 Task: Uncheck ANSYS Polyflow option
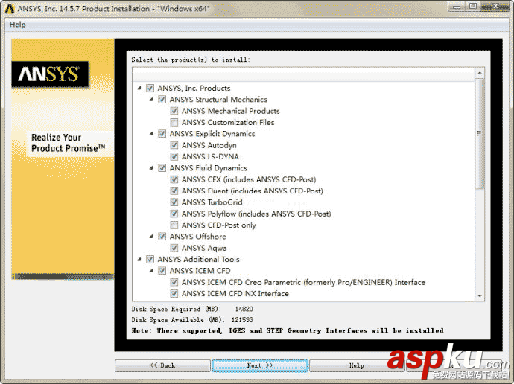(174, 214)
